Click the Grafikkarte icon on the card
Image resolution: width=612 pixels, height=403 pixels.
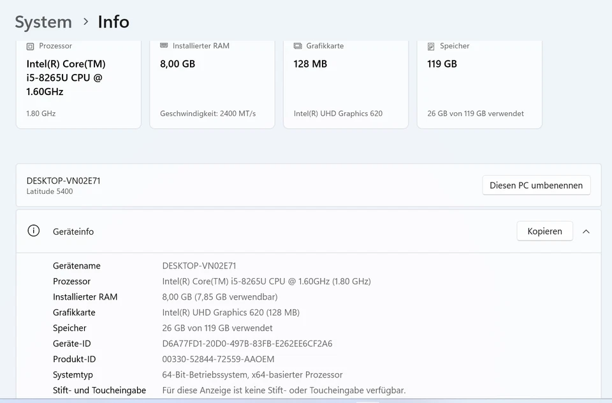click(x=298, y=46)
